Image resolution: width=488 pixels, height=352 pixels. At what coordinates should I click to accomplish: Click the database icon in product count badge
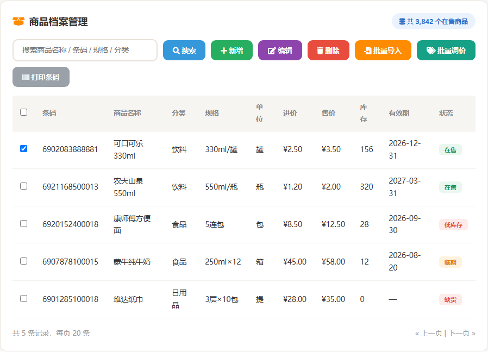(x=402, y=22)
